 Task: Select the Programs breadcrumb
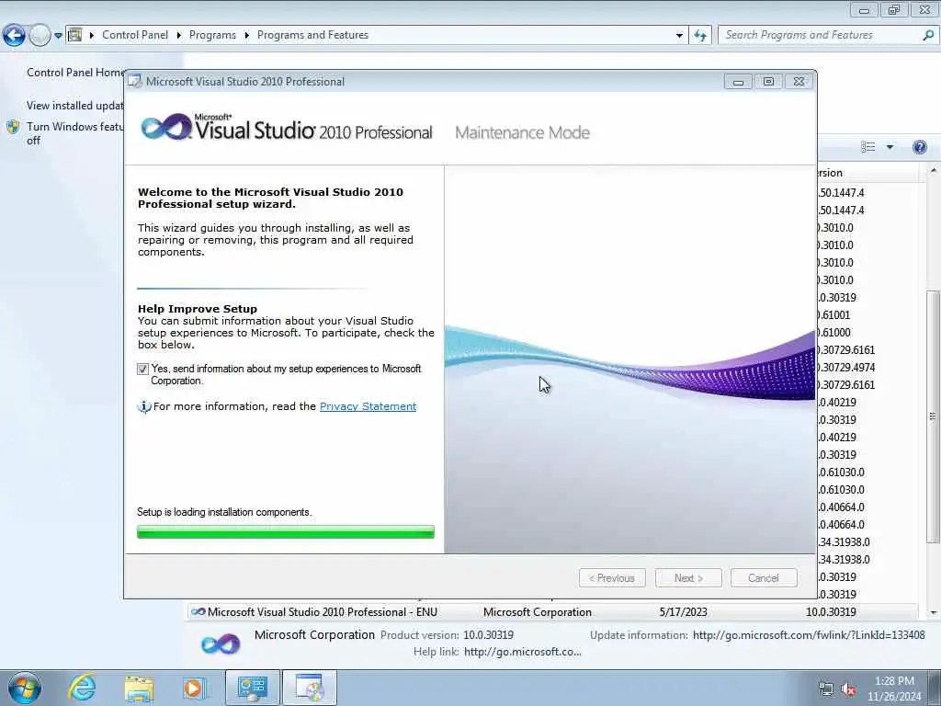212,35
